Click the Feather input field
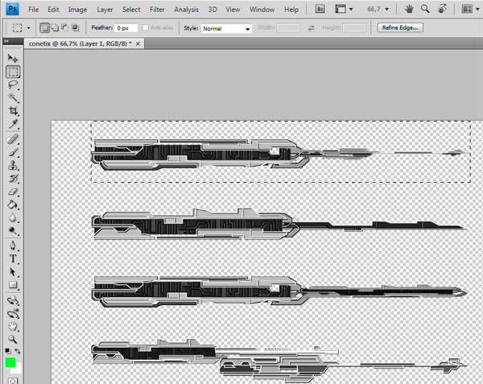483x384 pixels. pos(126,28)
